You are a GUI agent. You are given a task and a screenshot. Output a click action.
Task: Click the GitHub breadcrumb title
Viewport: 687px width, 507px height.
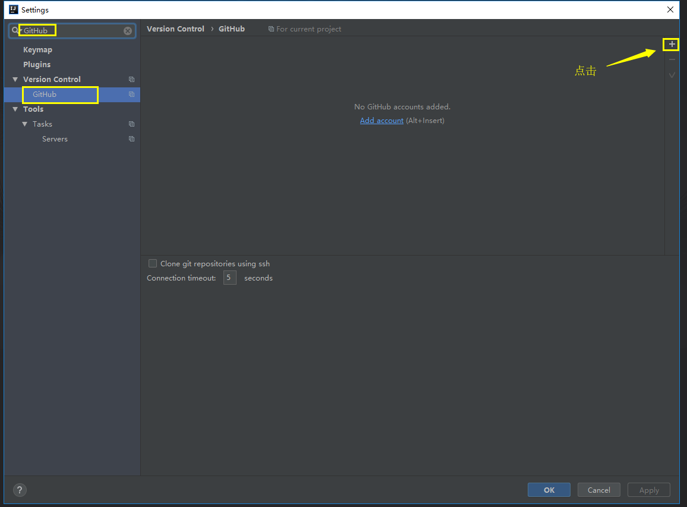click(x=232, y=29)
